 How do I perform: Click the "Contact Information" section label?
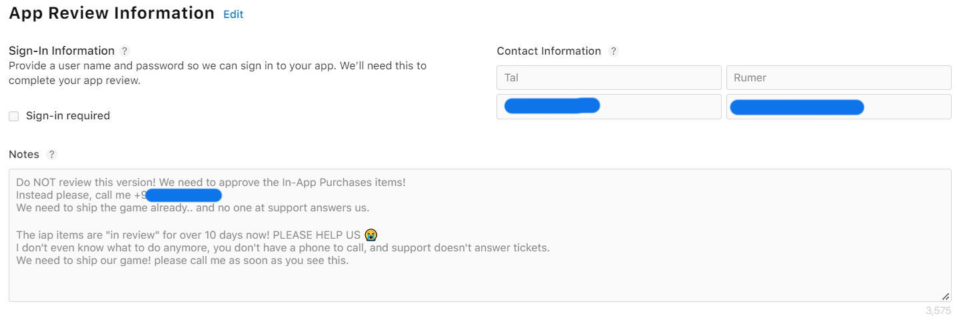(548, 51)
